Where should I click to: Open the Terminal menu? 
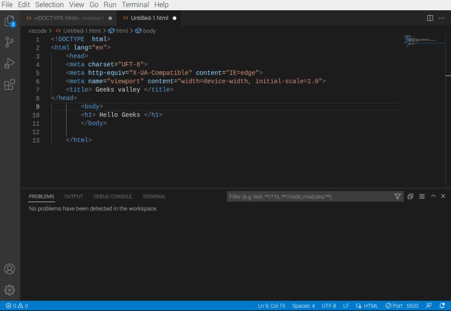pyautogui.click(x=135, y=4)
